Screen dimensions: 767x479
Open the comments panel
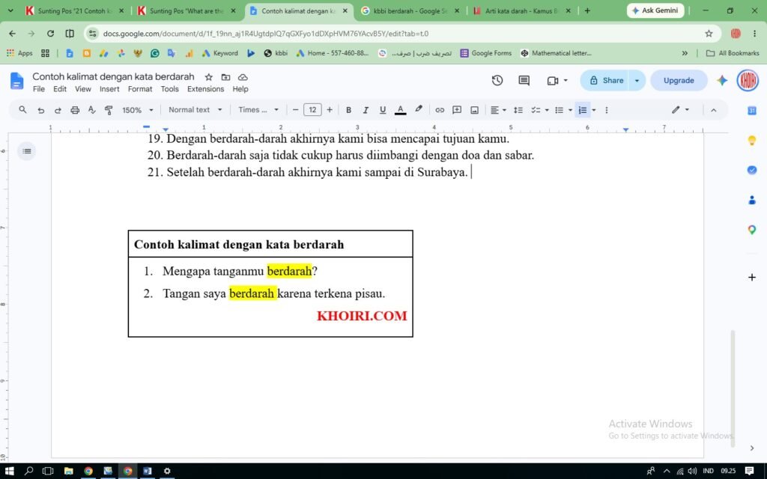click(x=524, y=81)
